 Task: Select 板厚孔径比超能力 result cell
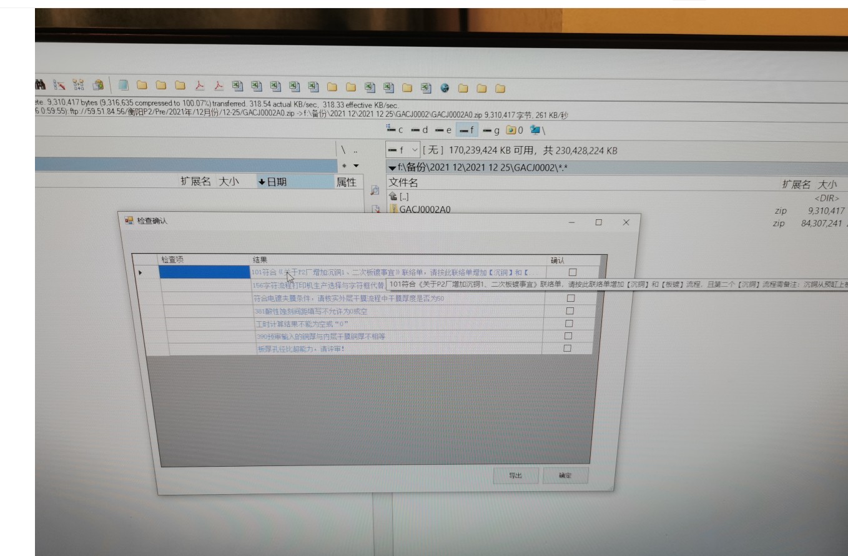pyautogui.click(x=398, y=349)
